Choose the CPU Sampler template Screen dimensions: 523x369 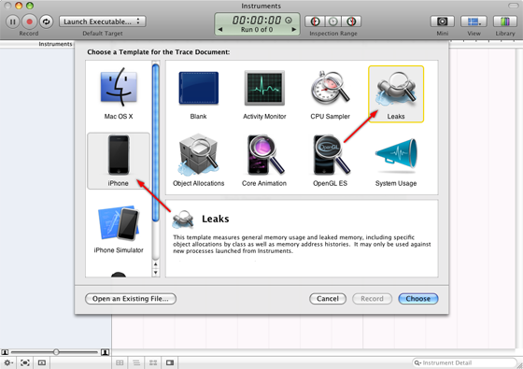point(331,94)
